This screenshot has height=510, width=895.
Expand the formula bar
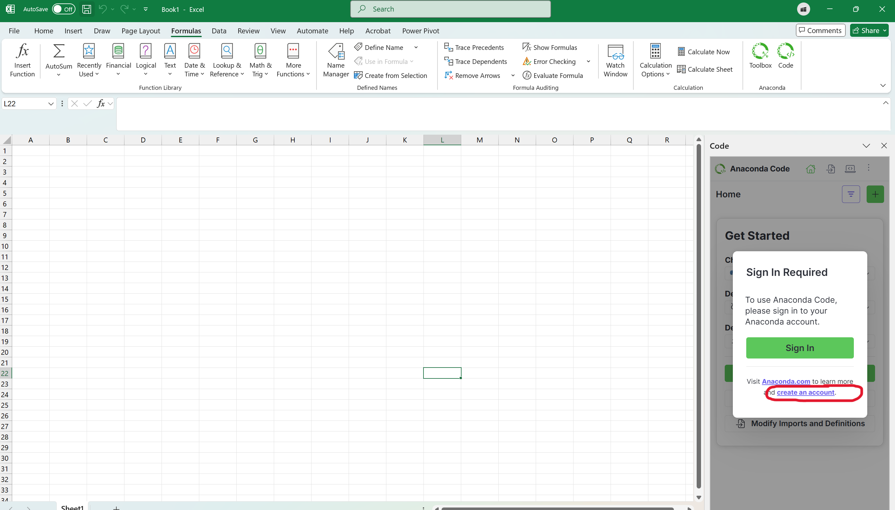point(886,103)
